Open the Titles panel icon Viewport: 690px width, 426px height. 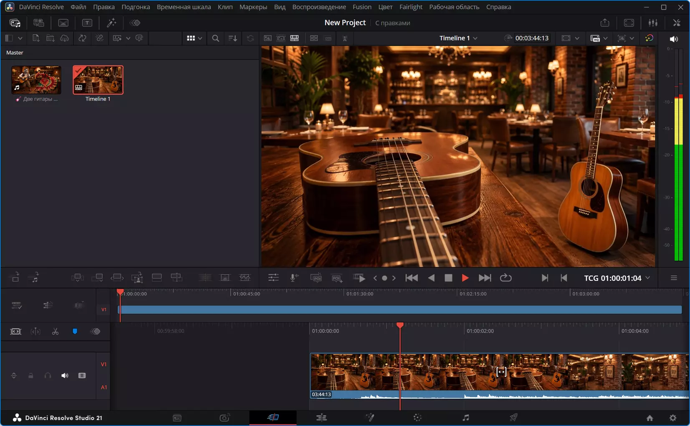pos(87,23)
